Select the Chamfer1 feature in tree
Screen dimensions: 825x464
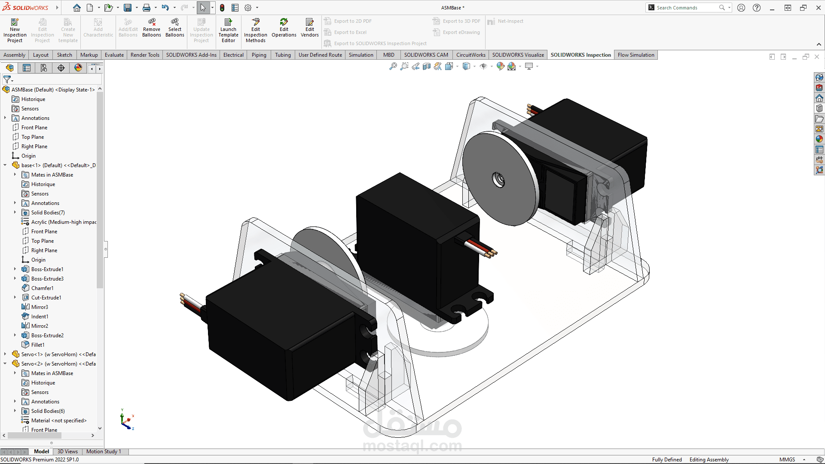(x=42, y=288)
